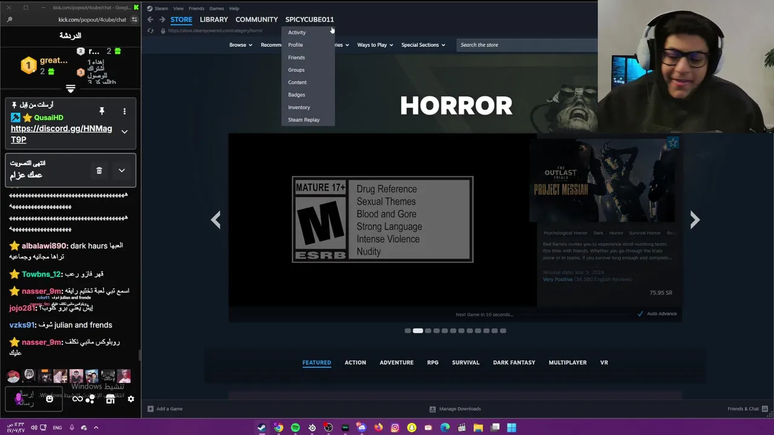Image resolution: width=774 pixels, height=435 pixels.
Task: Open the Friends menu in menu bar
Action: 197,8
